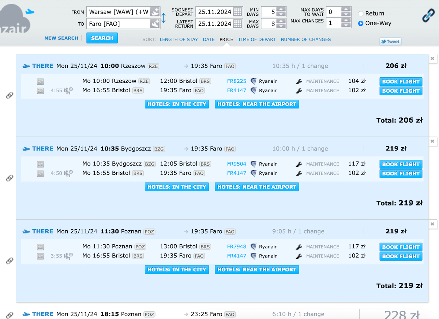Open the calendar for latest return date

pos(237,24)
